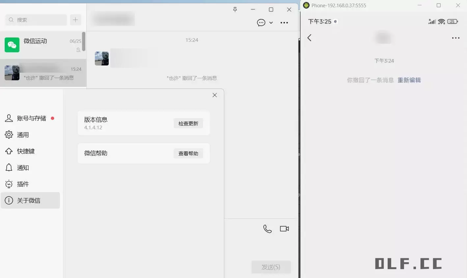Select the 微信运动 conversation
The image size is (467, 278).
[x=43, y=45]
